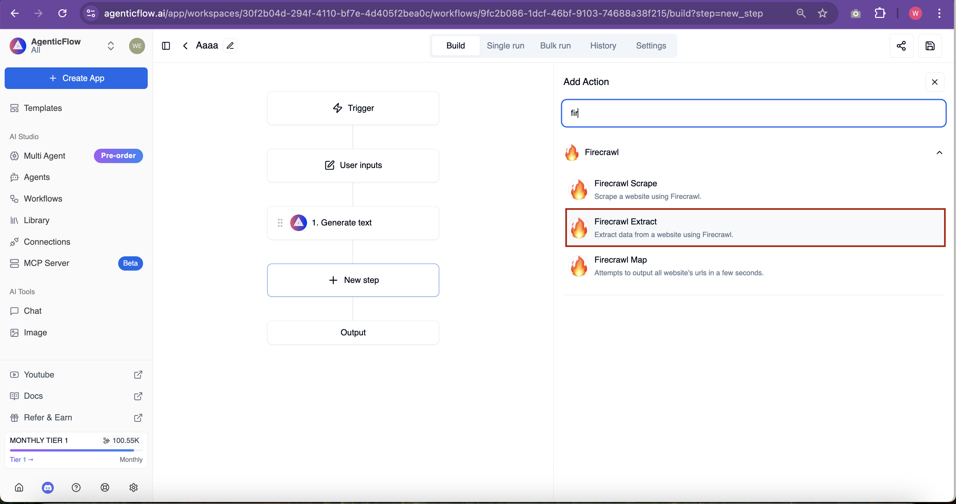Go back using the chevron beside Aaaa

(x=185, y=45)
